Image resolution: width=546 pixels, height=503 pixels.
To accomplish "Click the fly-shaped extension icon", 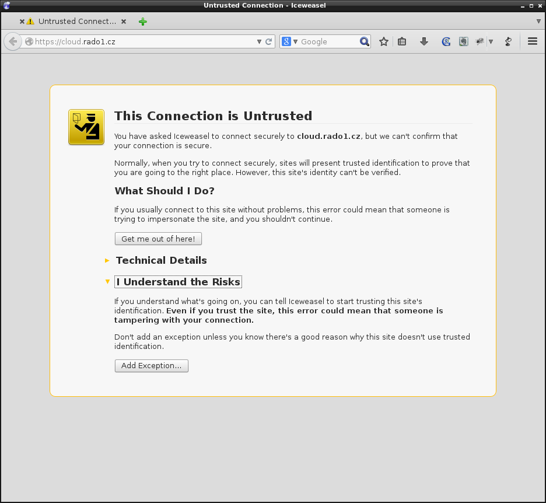I will 480,41.
